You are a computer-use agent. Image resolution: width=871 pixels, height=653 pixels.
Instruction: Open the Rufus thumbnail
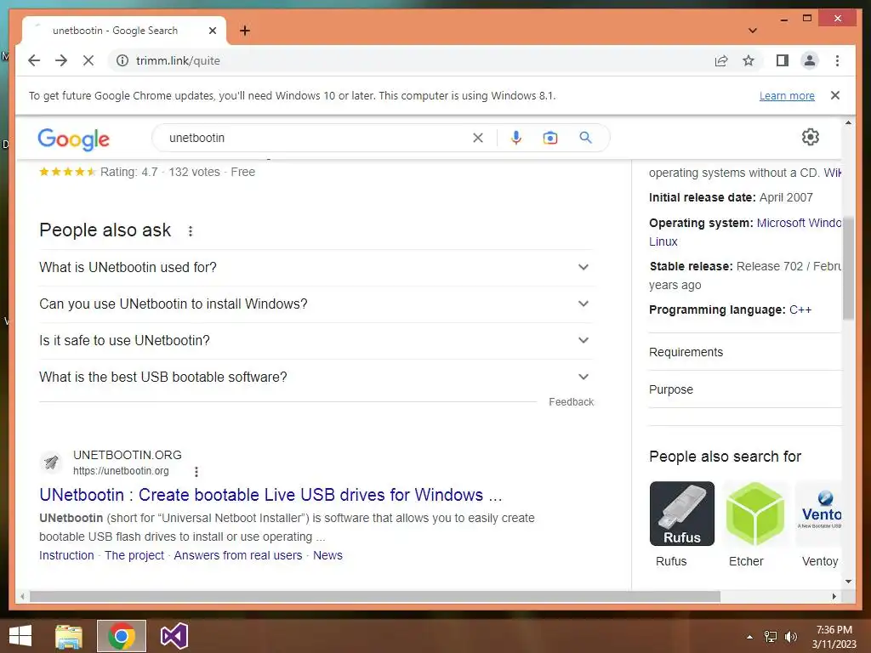click(682, 514)
